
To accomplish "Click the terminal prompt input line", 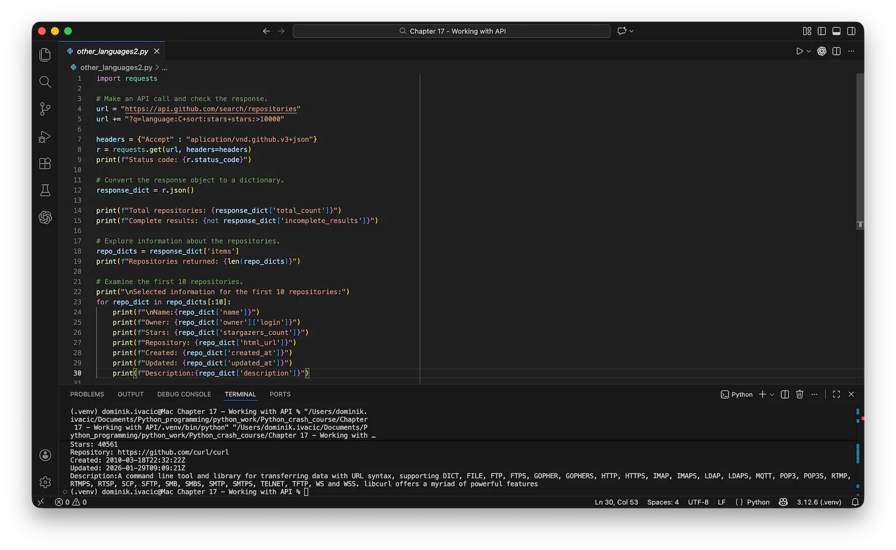I will coord(189,492).
